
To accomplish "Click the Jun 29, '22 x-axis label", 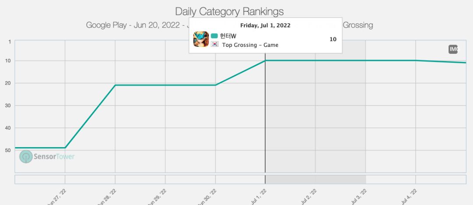I will [x=158, y=197].
